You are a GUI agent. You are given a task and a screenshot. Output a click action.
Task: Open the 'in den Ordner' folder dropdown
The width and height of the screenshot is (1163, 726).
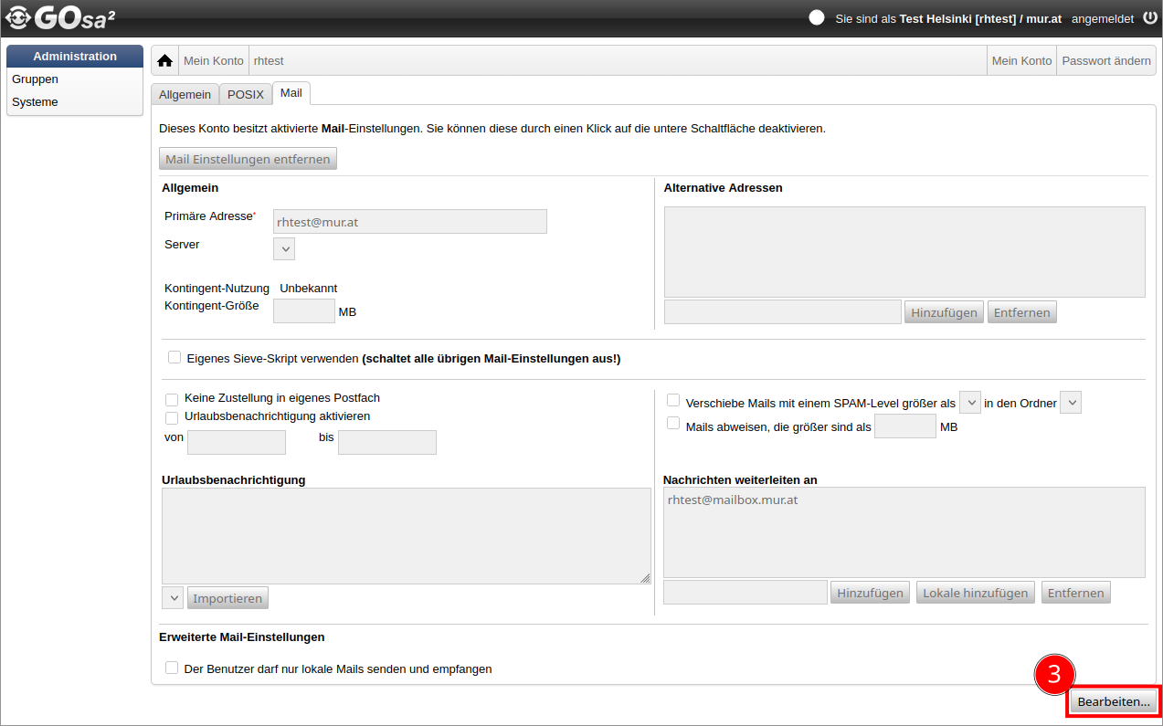(1071, 403)
